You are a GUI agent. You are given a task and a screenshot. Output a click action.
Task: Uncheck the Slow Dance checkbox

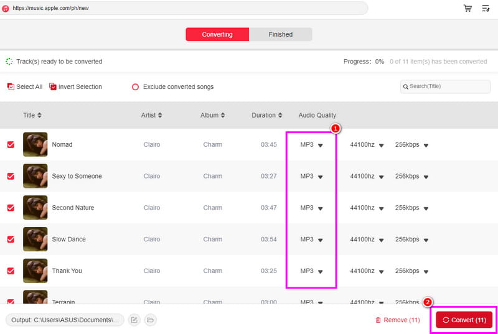11,239
